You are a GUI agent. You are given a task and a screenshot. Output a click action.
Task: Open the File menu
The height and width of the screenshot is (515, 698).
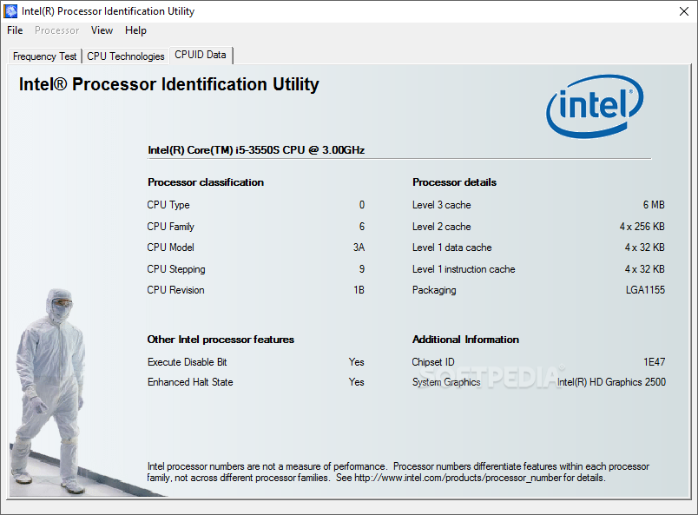point(15,30)
